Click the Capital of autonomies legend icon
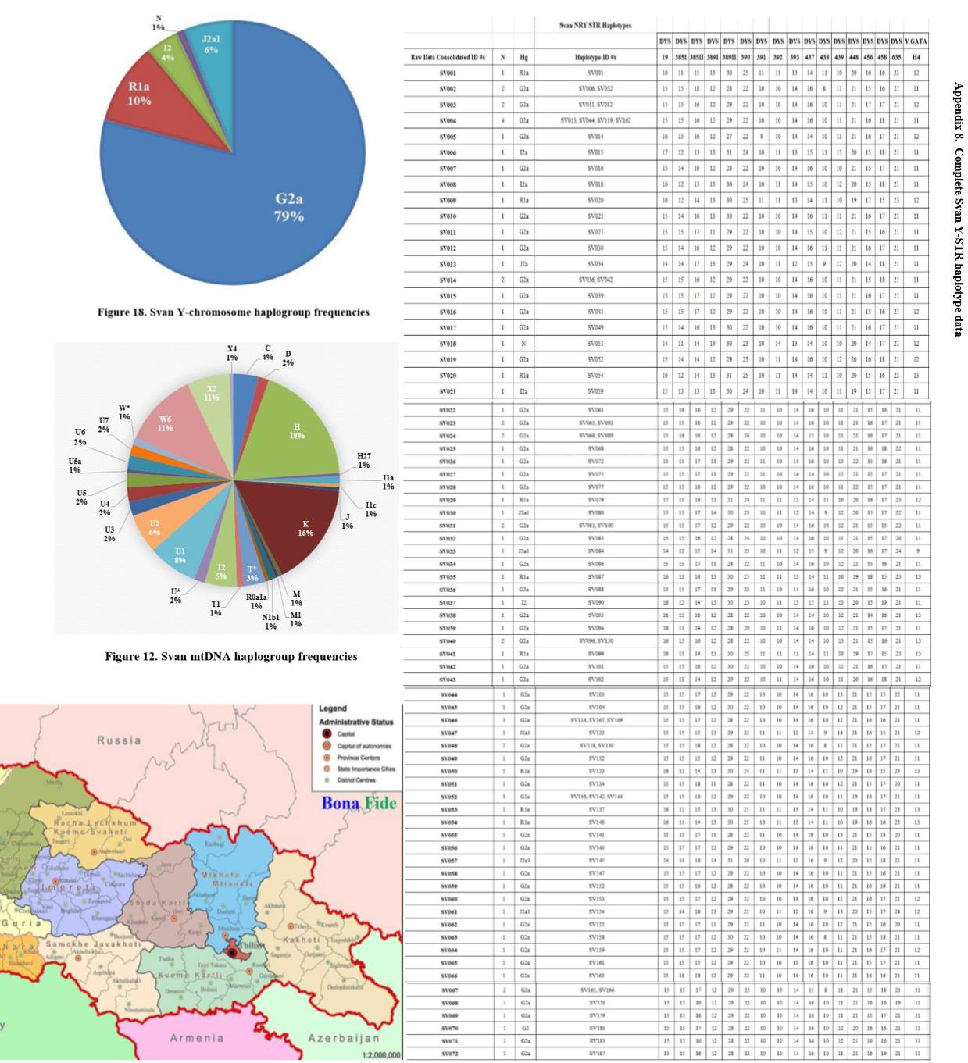Screen dimensions: 968x1063 (327, 746)
